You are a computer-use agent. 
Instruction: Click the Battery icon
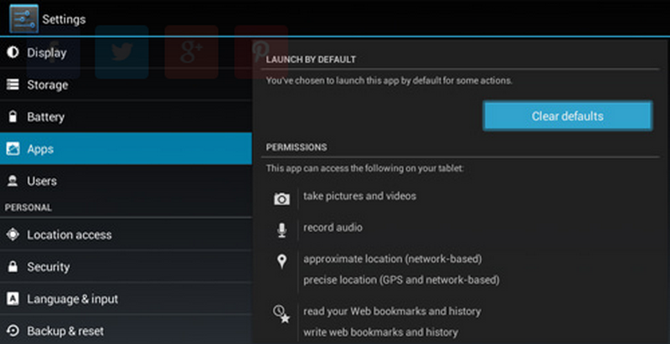pos(13,116)
